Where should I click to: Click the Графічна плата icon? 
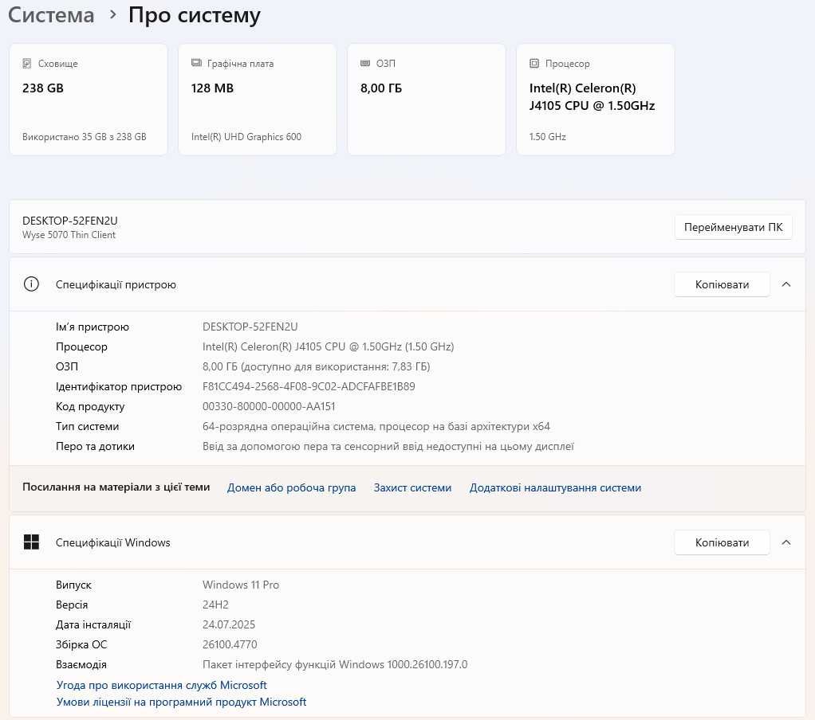(x=196, y=64)
